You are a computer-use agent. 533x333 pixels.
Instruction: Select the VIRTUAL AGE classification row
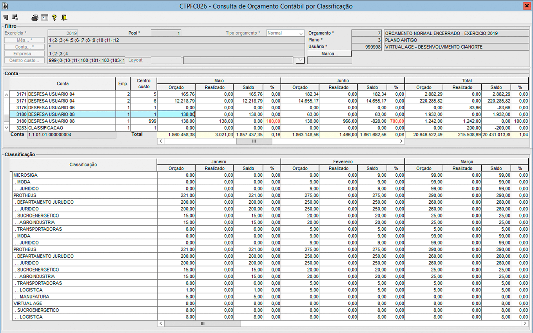[27, 304]
